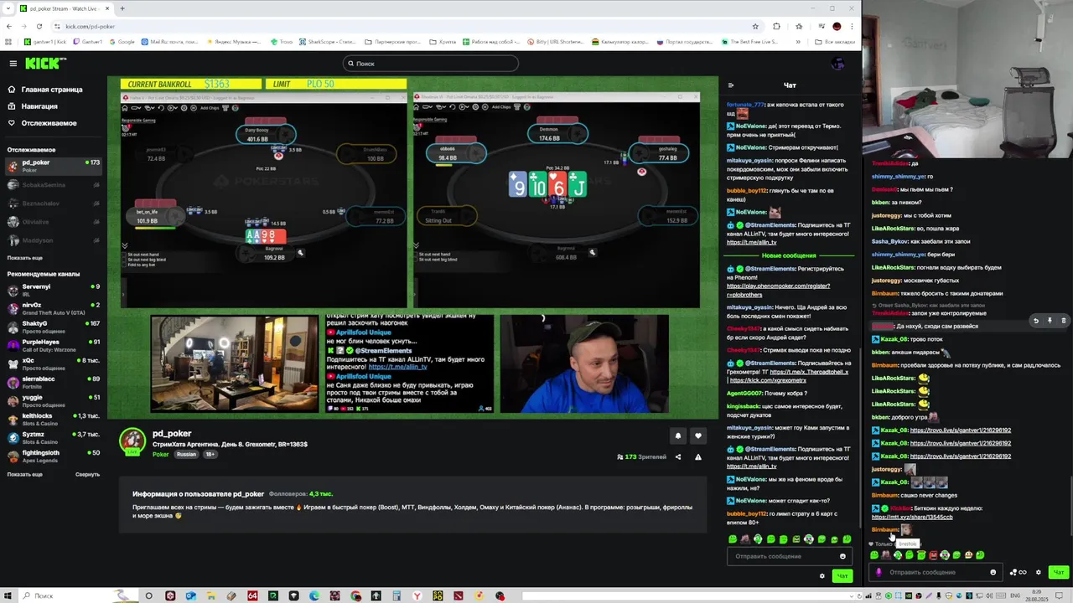This screenshot has width=1073, height=603.
Task: Open mtt.xyz share link in right chat
Action: pos(912,517)
